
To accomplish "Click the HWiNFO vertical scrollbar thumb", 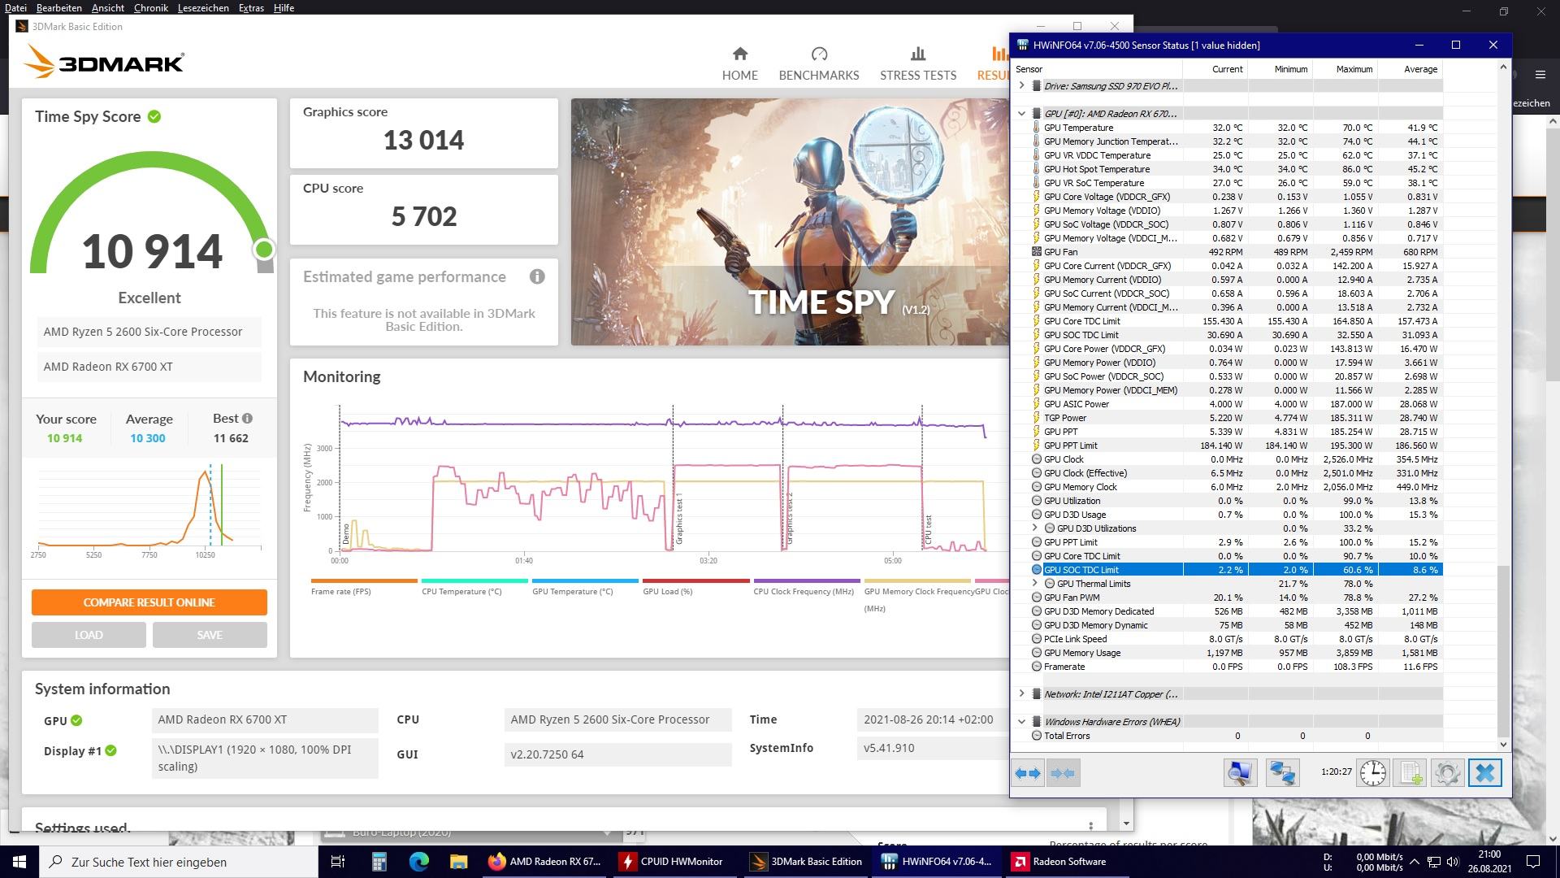I will click(1503, 650).
